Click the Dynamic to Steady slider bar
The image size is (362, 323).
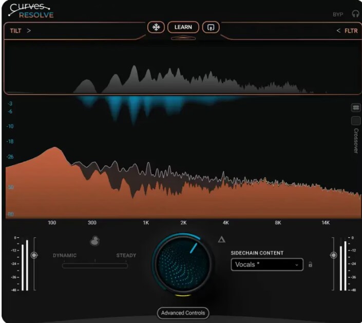coord(95,265)
